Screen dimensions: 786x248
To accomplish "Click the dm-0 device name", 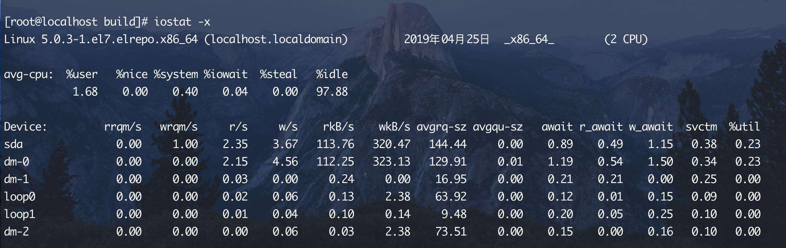I will coord(17,162).
